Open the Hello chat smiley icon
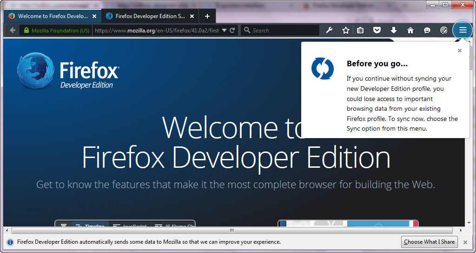 (x=427, y=30)
